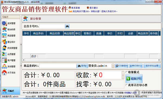Click the 查找 search button
Image resolution: width=163 pixels, height=99 pixels.
point(82,66)
